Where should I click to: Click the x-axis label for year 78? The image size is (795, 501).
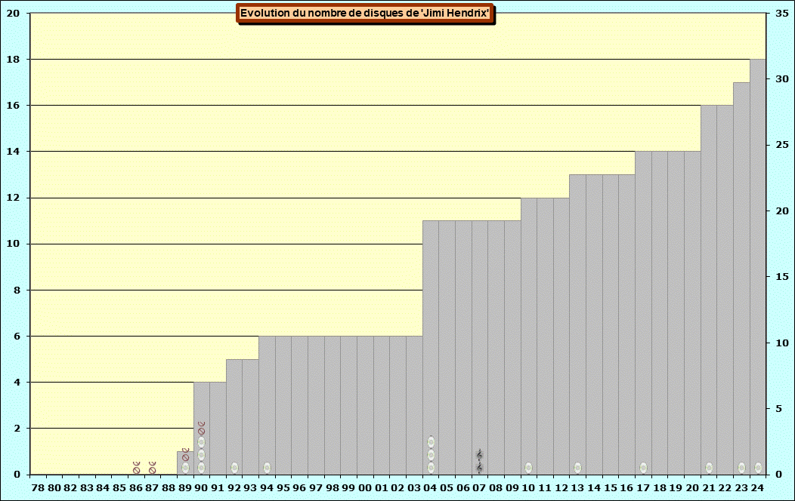tap(38, 488)
